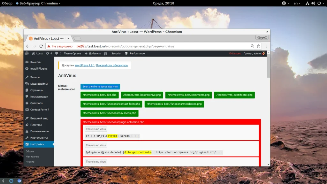This screenshot has height=184, width=327.
Task: Click the WordPress 4.8.1 link
Action: (84, 65)
